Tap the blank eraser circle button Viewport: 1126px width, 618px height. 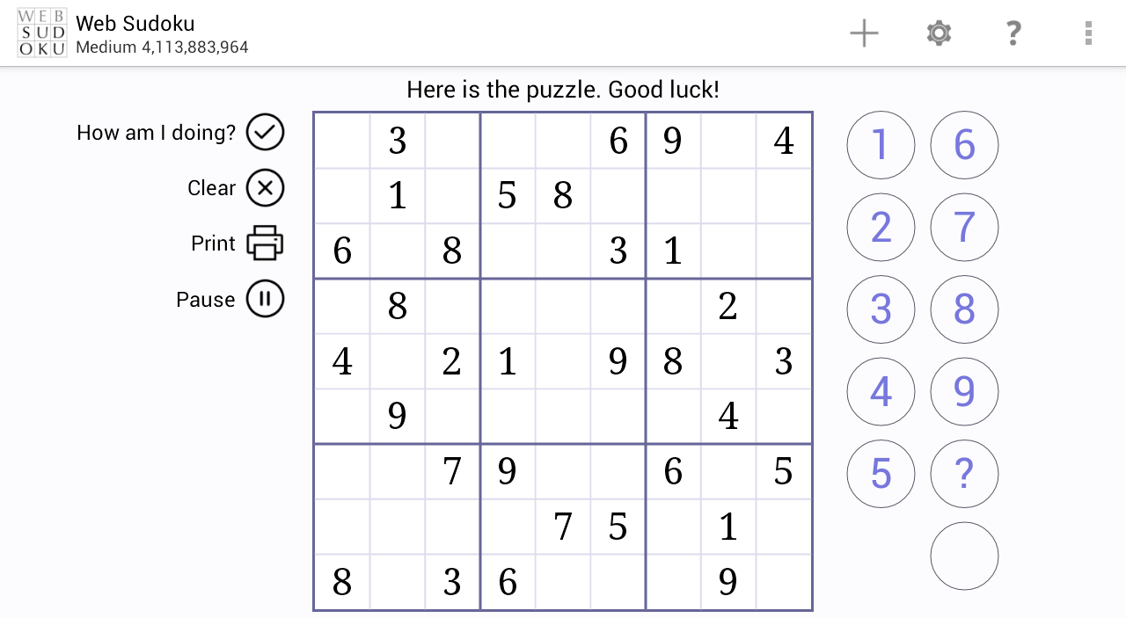(964, 556)
